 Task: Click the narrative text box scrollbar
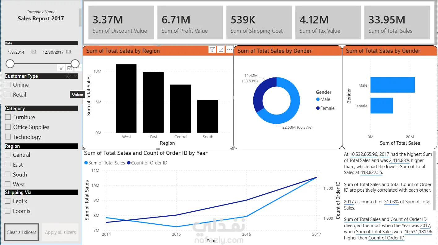click(435, 181)
